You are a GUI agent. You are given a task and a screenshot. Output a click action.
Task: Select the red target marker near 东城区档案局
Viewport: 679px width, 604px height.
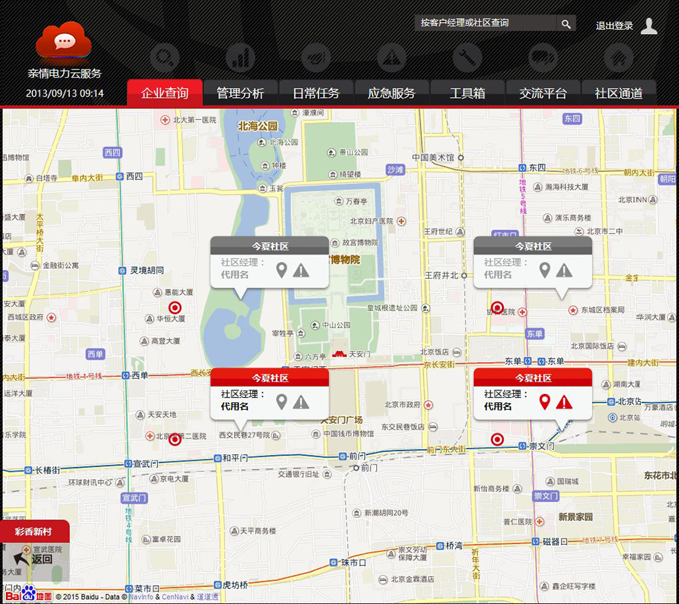(x=497, y=308)
